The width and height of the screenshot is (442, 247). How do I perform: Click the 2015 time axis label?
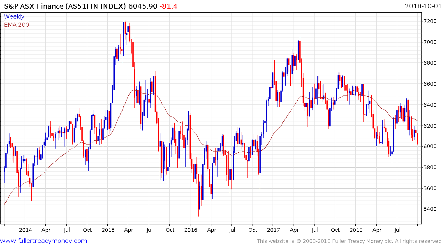pos(108,230)
